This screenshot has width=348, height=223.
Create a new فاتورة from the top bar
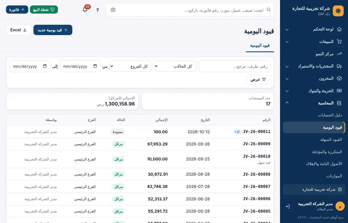click(17, 10)
